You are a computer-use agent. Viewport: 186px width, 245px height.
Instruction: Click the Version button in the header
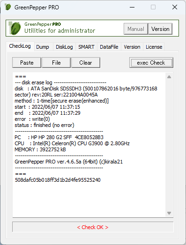tap(160, 29)
